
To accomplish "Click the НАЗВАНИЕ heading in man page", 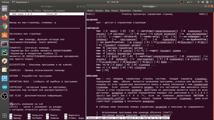I will point(92,20).
